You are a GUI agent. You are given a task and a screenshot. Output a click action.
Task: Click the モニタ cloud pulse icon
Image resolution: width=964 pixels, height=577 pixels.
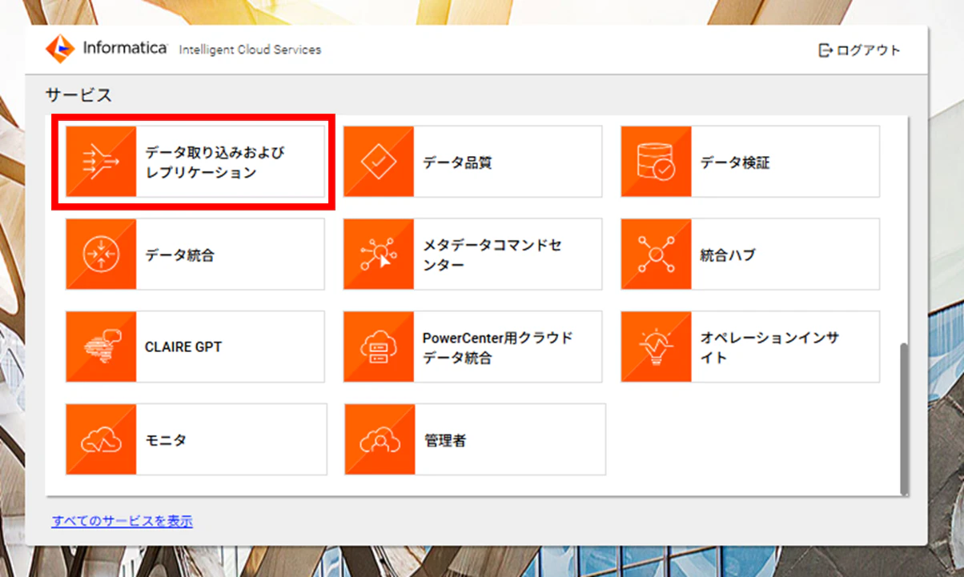[x=101, y=439]
